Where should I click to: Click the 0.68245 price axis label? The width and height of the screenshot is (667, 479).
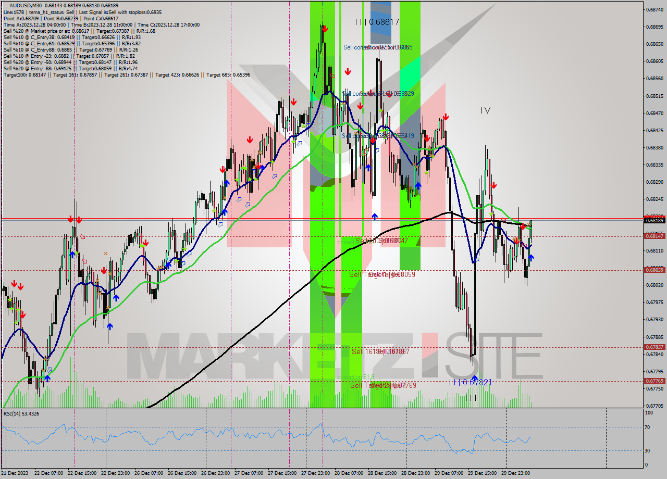[654, 199]
